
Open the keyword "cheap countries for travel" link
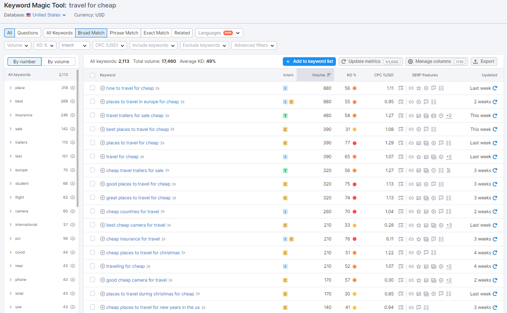[x=133, y=211]
